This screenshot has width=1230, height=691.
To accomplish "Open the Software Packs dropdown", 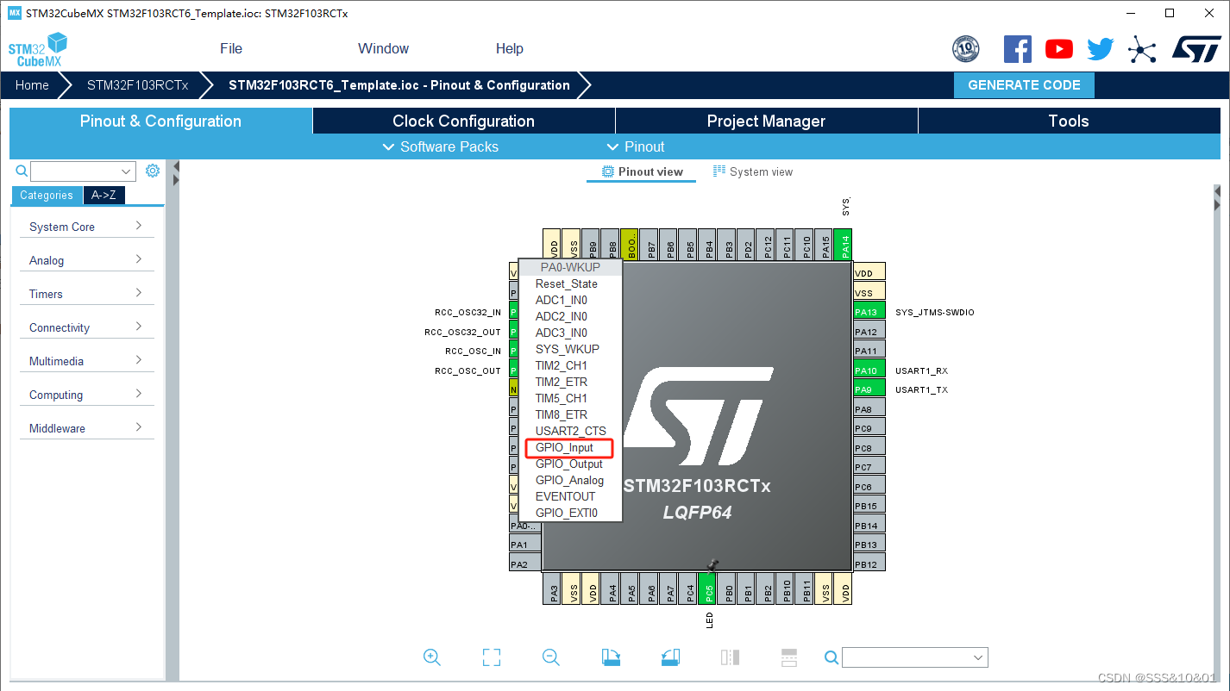I will click(x=440, y=146).
